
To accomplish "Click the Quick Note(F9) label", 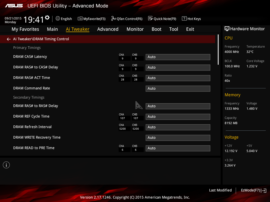I will 165,19.
